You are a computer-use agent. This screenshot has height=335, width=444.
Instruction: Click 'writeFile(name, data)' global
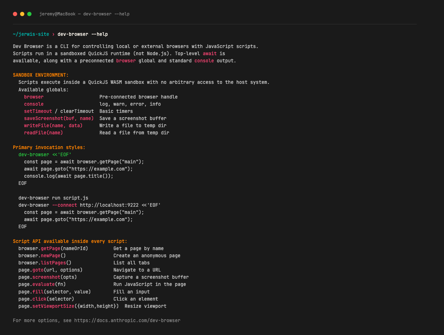(x=53, y=126)
